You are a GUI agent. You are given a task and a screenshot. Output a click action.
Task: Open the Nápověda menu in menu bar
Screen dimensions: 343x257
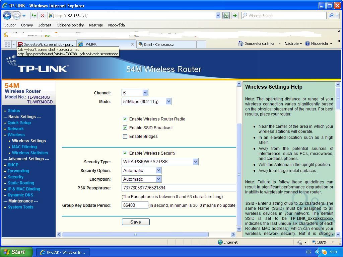(116, 25)
